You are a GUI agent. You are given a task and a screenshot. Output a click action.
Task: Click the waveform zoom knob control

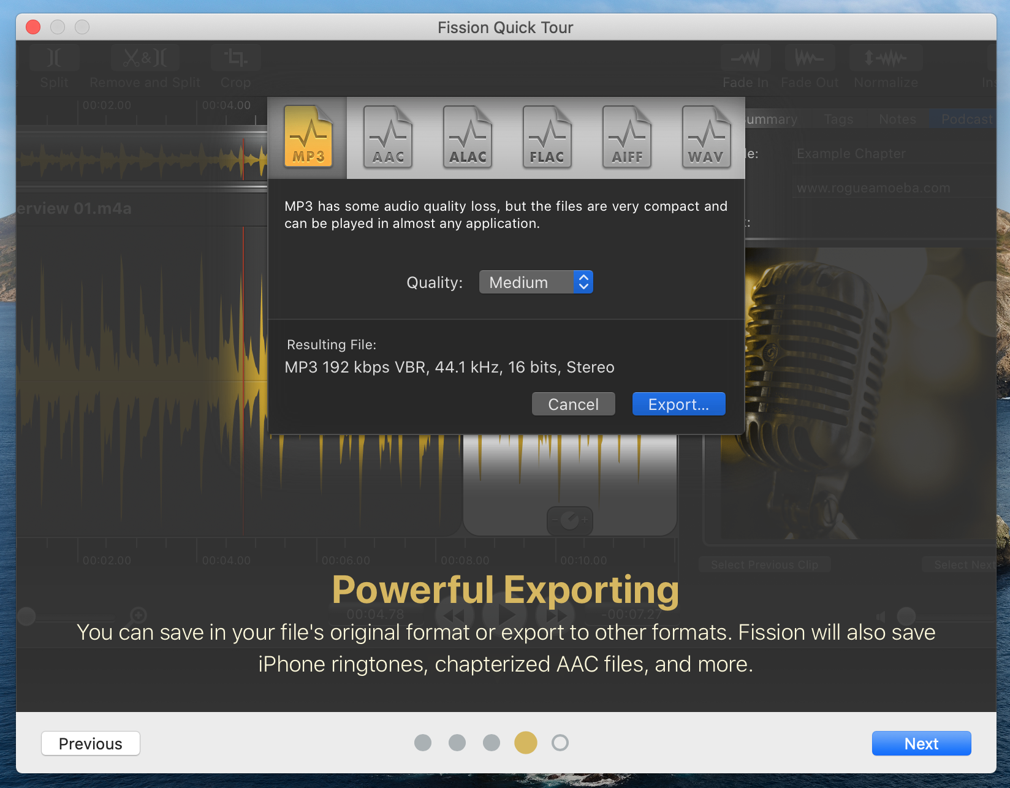tap(570, 520)
